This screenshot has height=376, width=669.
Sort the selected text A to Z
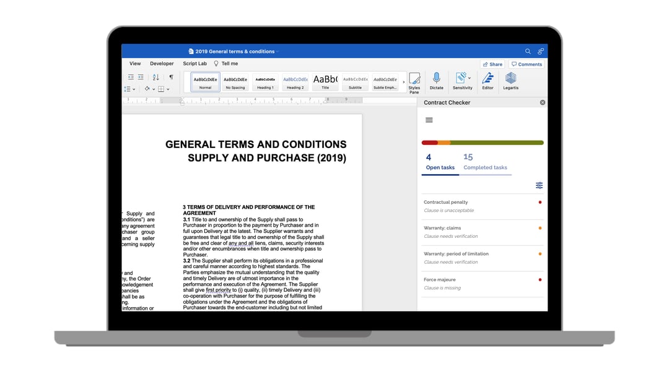point(155,77)
